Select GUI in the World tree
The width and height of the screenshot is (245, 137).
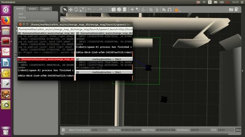(x=21, y=14)
